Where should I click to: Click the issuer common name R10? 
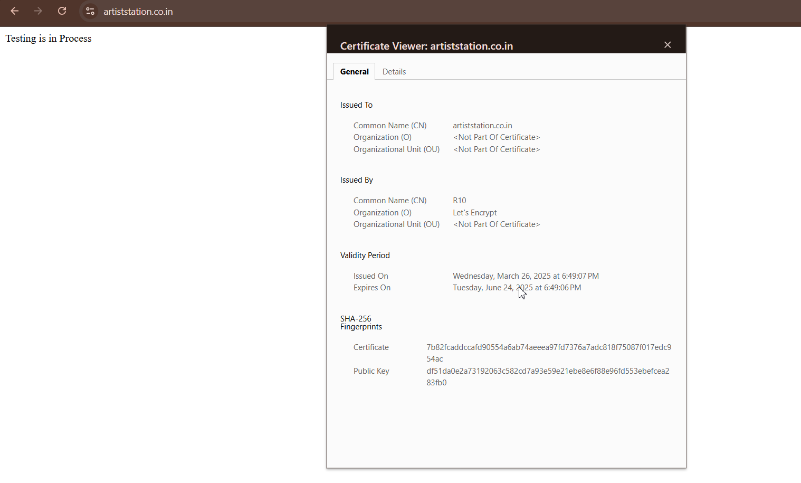(459, 201)
